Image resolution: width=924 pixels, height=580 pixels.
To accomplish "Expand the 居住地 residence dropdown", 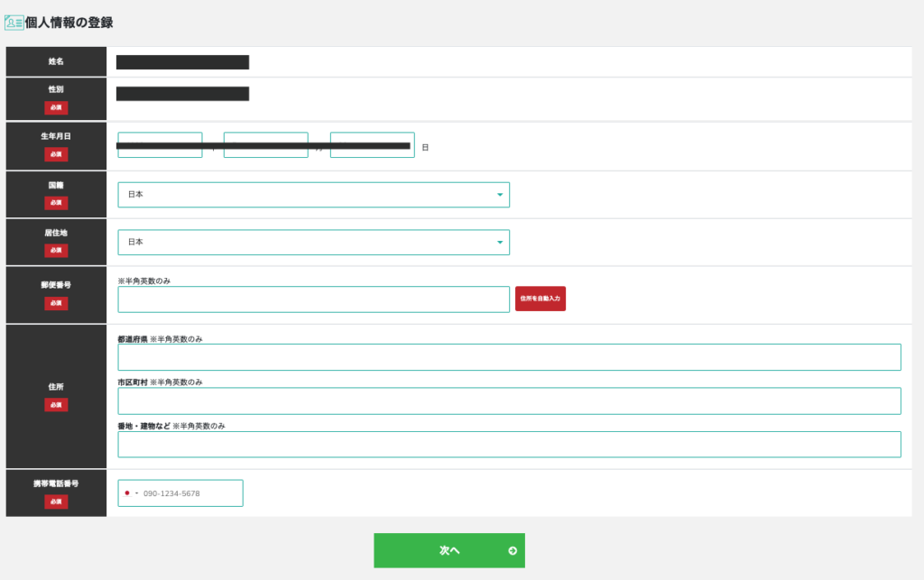I will point(313,243).
